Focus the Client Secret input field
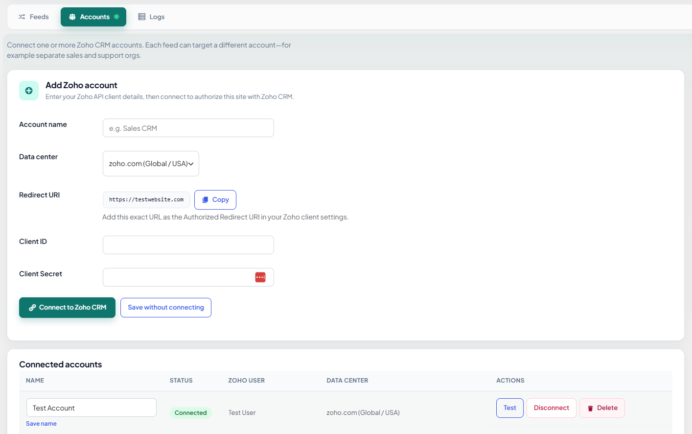The width and height of the screenshot is (692, 434). click(188, 277)
